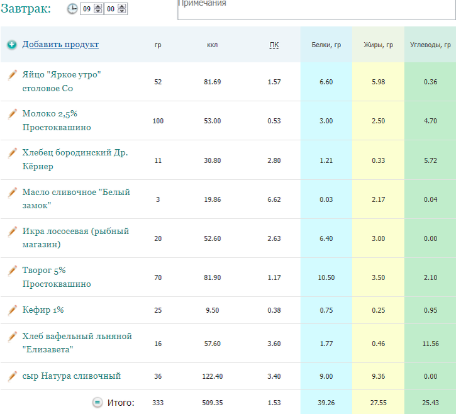The image size is (456, 414).
Task: Click the clock icon next to Завтрак
Action: (x=72, y=9)
